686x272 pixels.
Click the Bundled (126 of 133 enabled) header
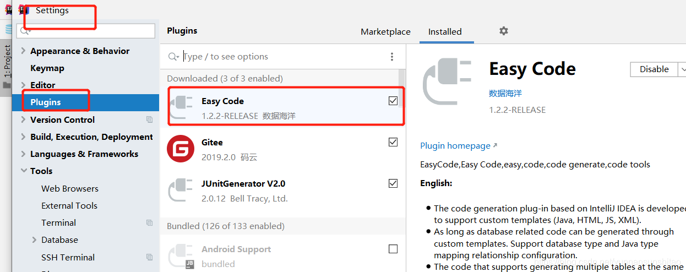(226, 226)
